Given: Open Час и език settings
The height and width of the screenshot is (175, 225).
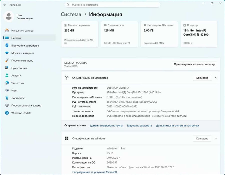Looking at the screenshot, I should [x=29, y=83].
